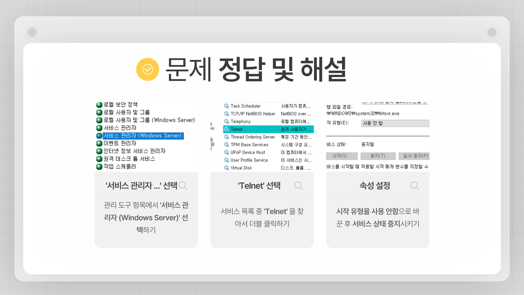The height and width of the screenshot is (295, 524).
Task: Select Thread Ordering Server service row
Action: pos(252,137)
